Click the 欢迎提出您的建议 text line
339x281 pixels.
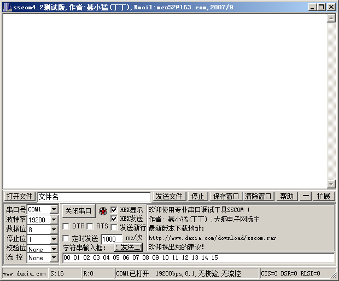coord(176,247)
